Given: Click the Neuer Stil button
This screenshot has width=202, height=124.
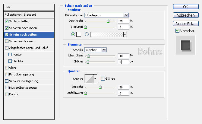Looking at the screenshot, I should pyautogui.click(x=185, y=24).
